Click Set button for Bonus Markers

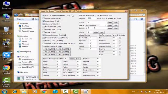point(78,59)
